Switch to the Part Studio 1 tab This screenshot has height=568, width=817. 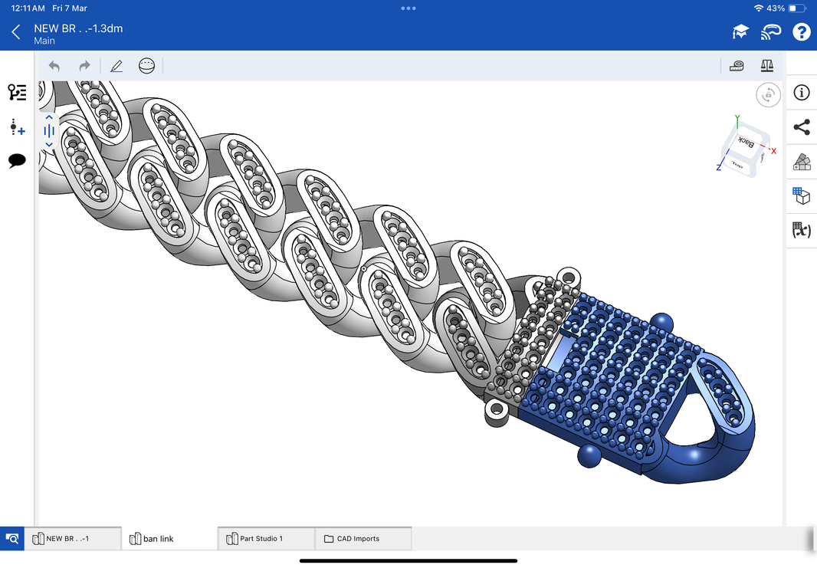(264, 538)
